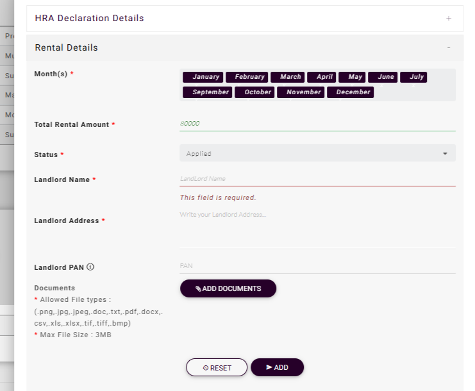The image size is (475, 391).
Task: Open the Status dropdown showing Applied
Action: tap(317, 154)
